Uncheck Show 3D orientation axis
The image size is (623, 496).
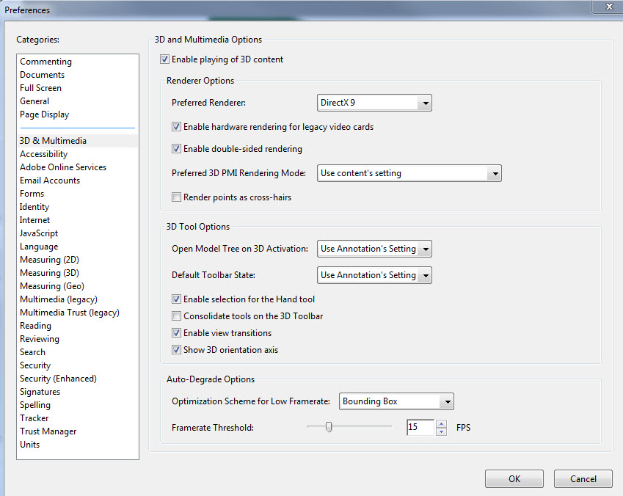176,350
